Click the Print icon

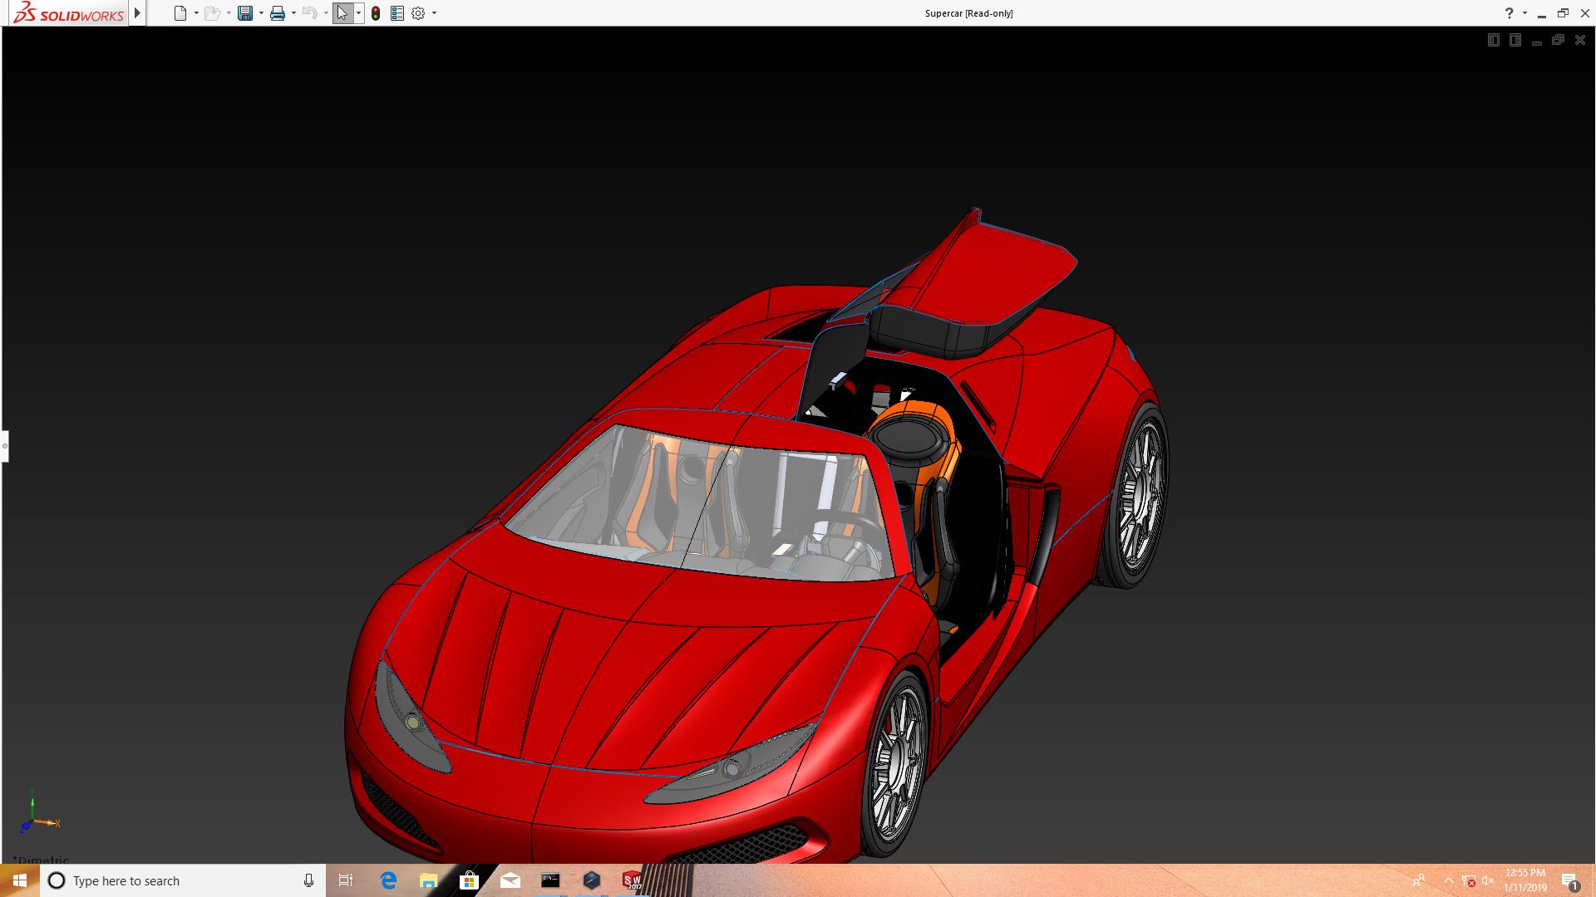click(278, 13)
